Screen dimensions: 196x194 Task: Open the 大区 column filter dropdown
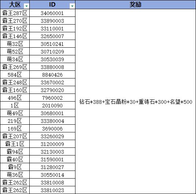coord(26,6)
